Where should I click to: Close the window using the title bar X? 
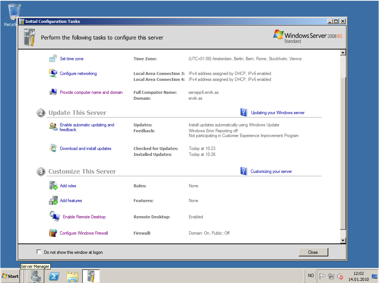342,21
